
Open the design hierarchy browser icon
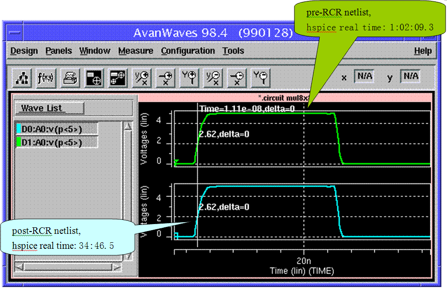click(22, 77)
